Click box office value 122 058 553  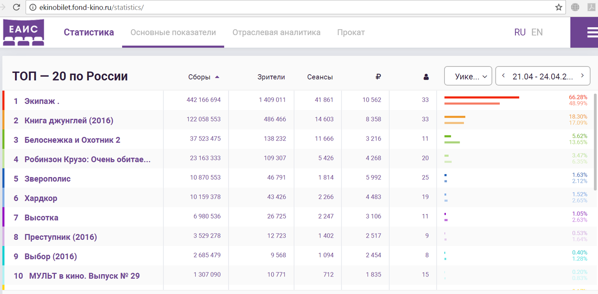(x=204, y=119)
